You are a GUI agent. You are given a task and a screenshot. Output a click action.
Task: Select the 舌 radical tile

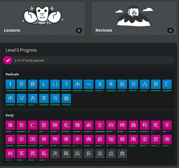tap(33, 98)
